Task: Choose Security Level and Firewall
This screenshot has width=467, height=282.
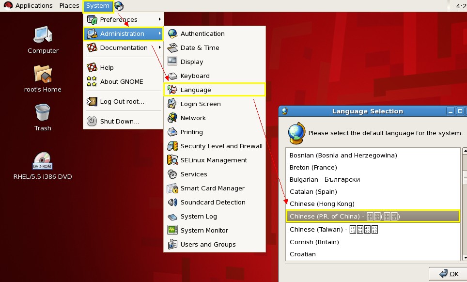Action: coord(221,146)
